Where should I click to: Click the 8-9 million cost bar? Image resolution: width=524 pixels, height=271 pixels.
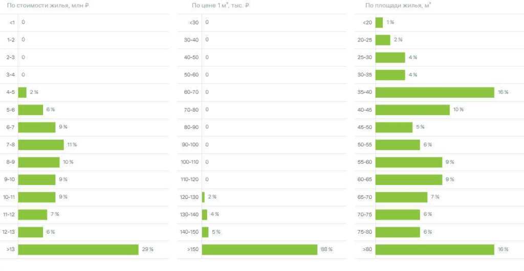pyautogui.click(x=39, y=162)
